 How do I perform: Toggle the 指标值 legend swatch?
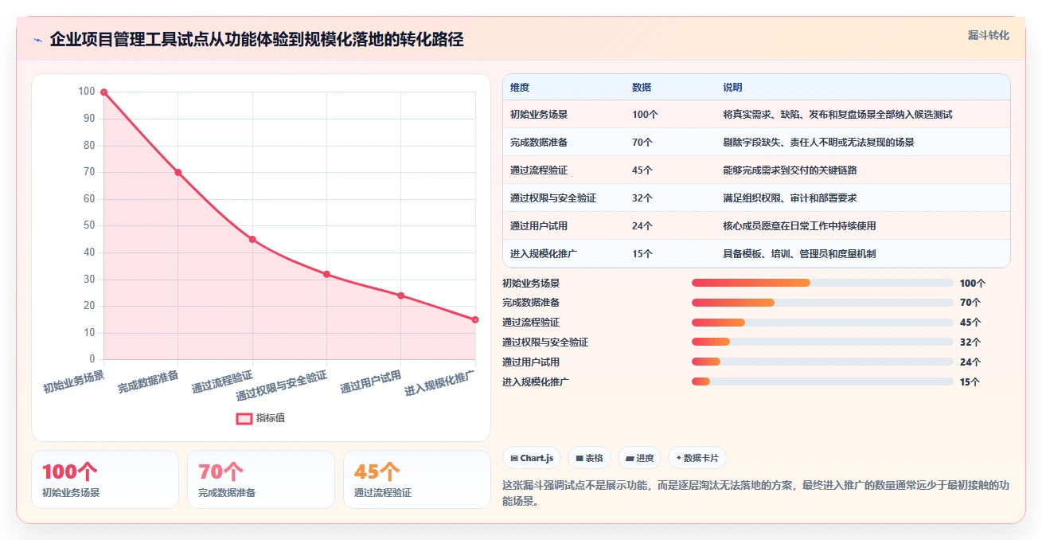point(244,418)
